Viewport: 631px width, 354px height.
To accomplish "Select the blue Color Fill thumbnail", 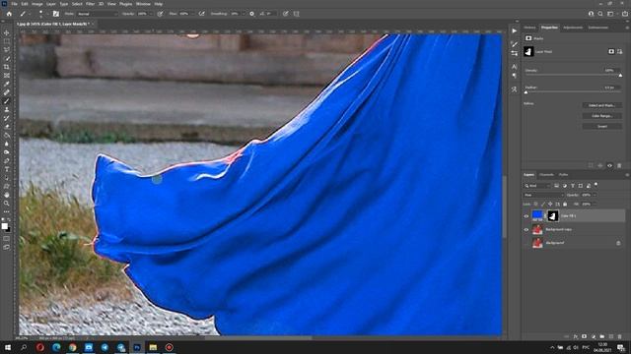I will tap(537, 216).
